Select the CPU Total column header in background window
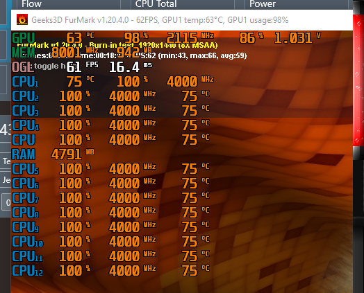The image size is (364, 293). point(156,4)
